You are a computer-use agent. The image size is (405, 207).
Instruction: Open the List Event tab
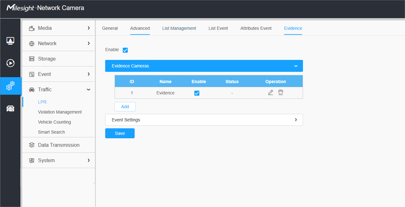coord(218,28)
